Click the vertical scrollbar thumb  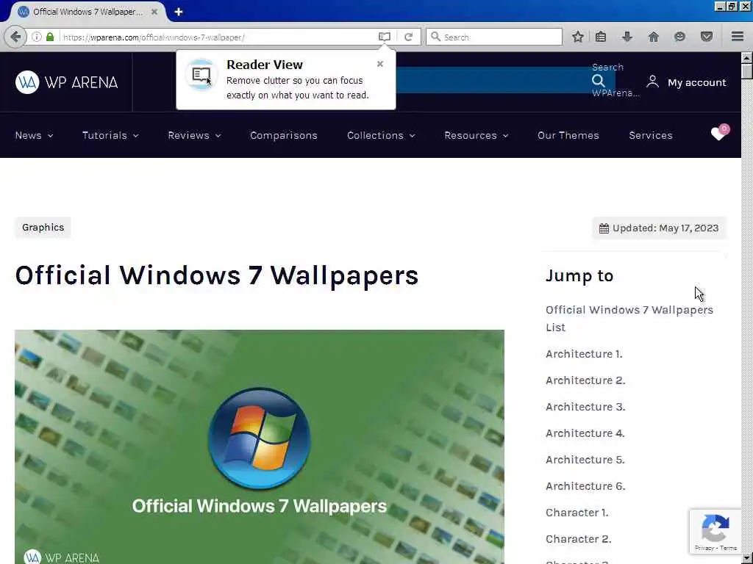coord(746,71)
